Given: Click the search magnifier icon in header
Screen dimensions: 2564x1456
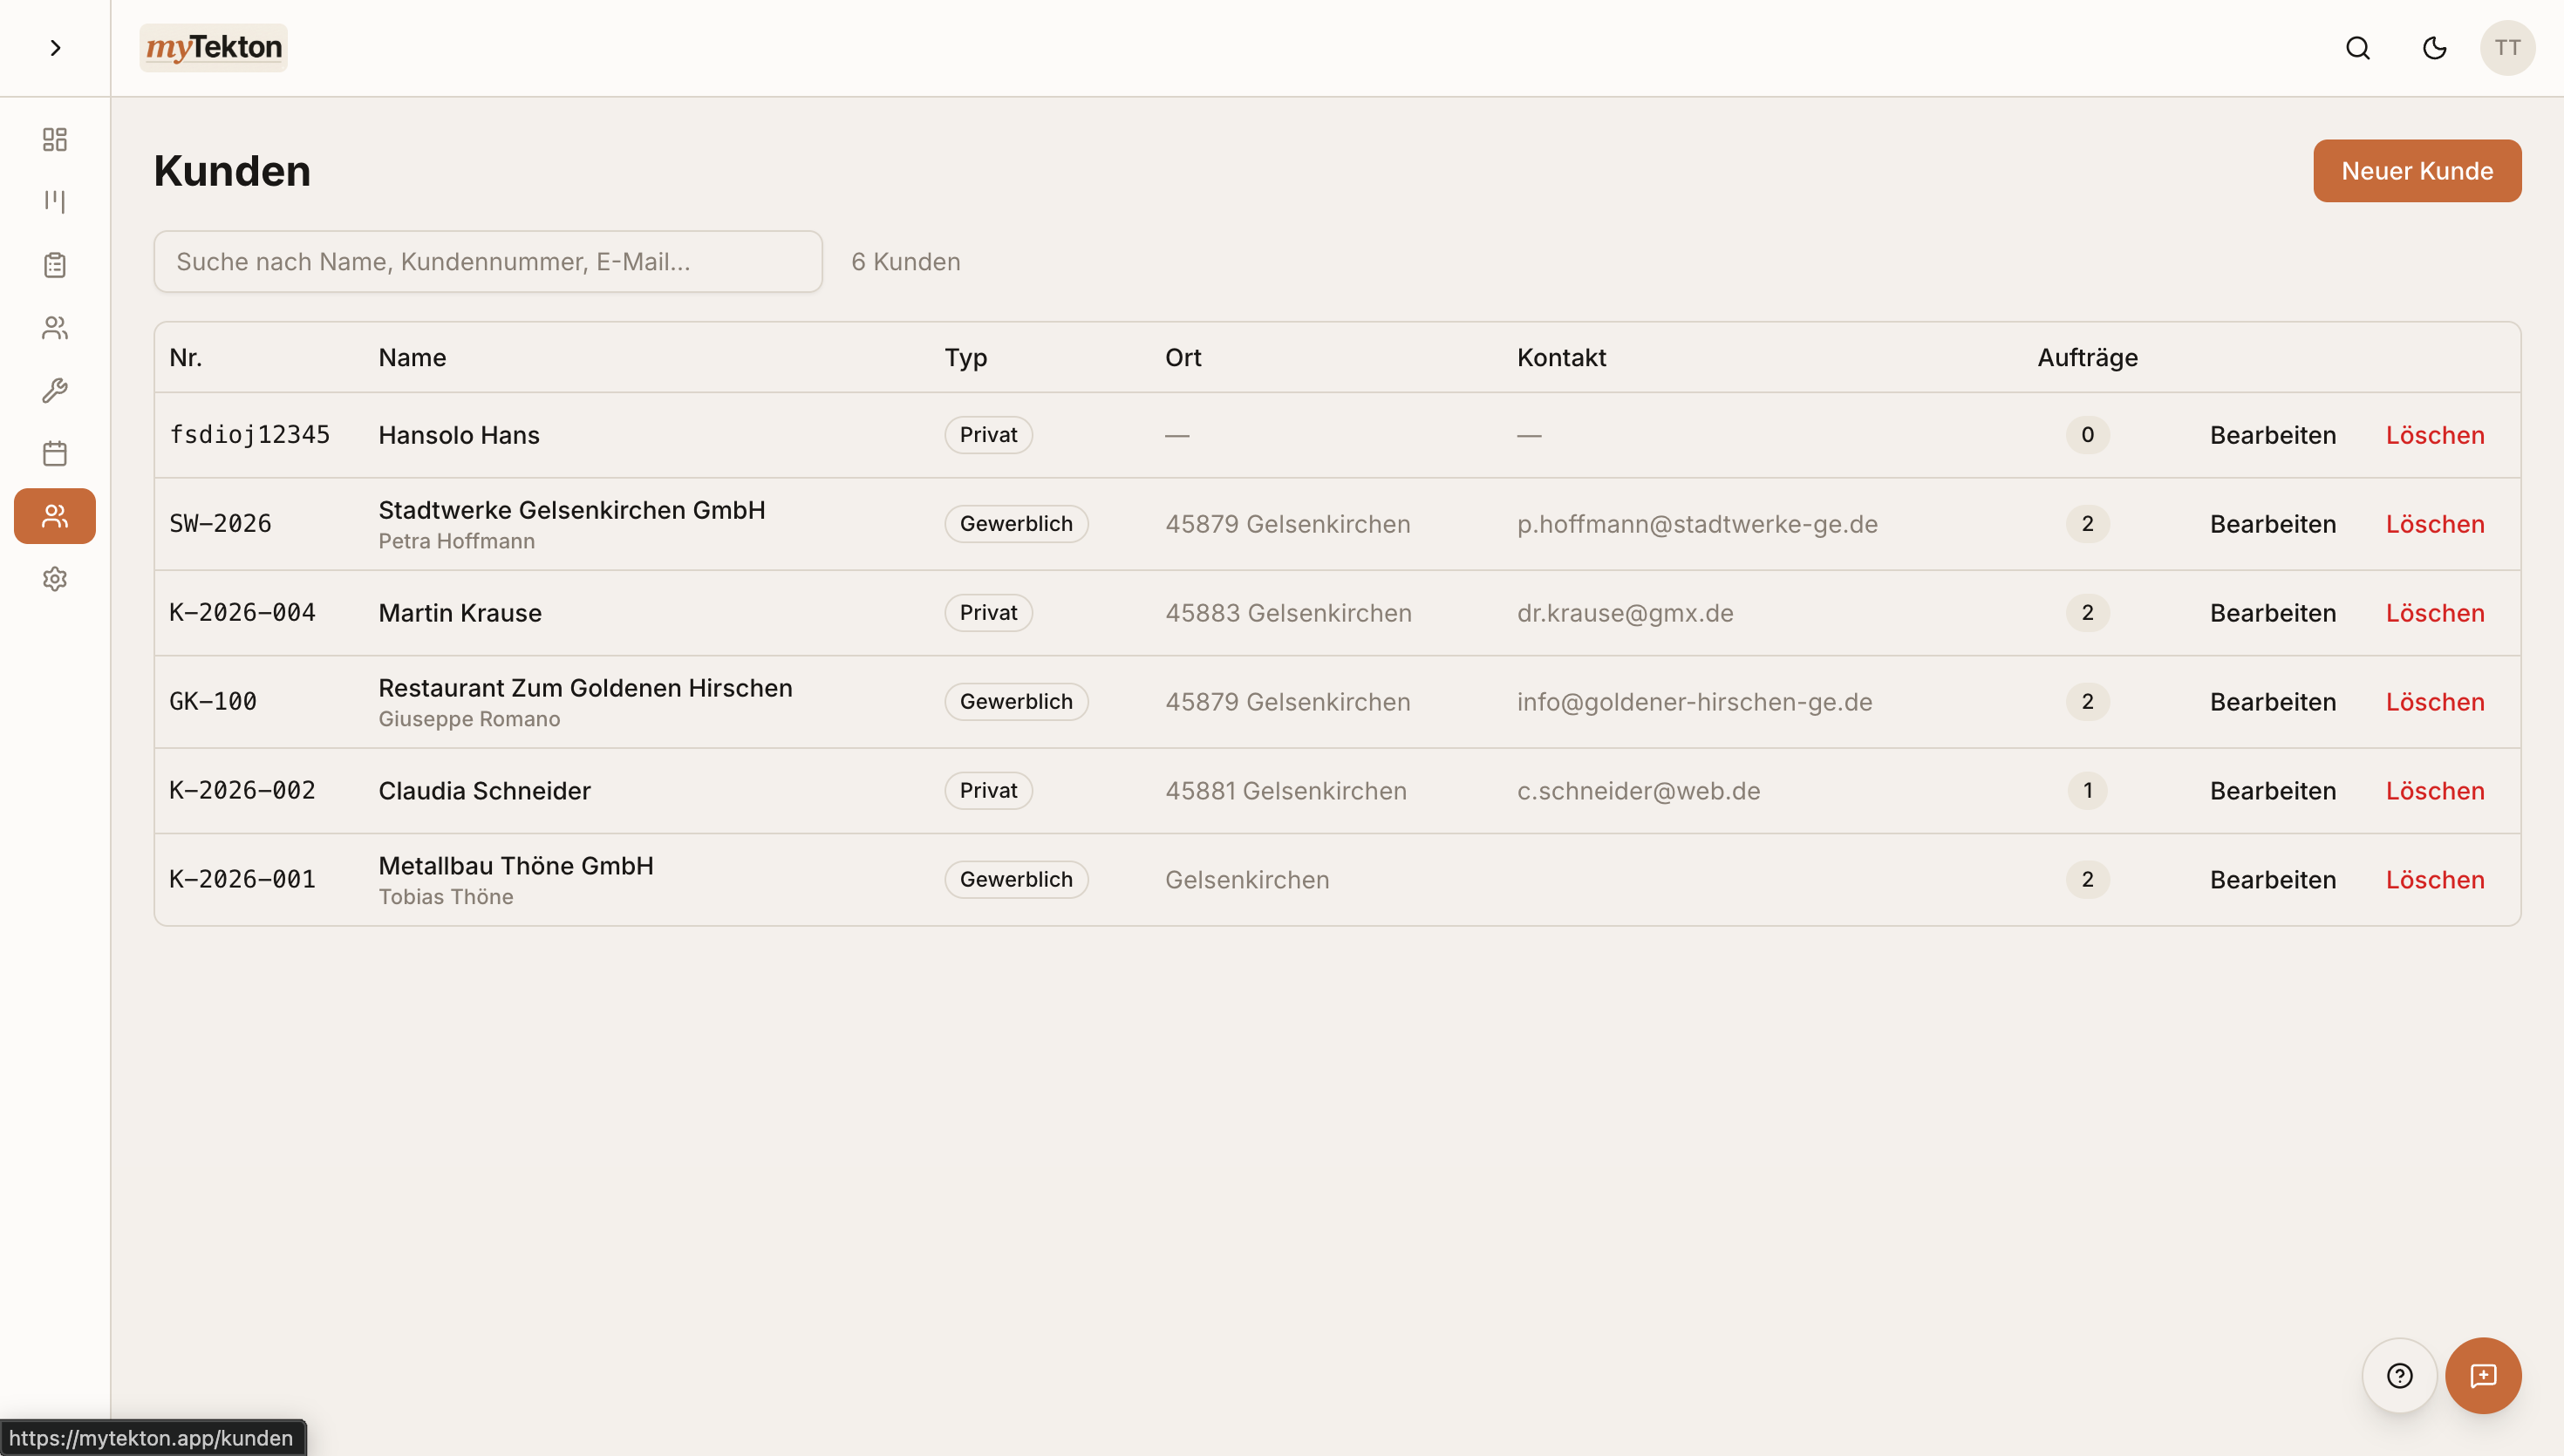Looking at the screenshot, I should (x=2358, y=48).
